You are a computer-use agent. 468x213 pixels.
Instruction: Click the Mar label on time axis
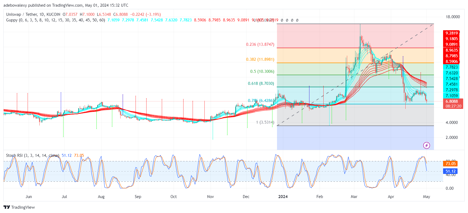click(354, 197)
